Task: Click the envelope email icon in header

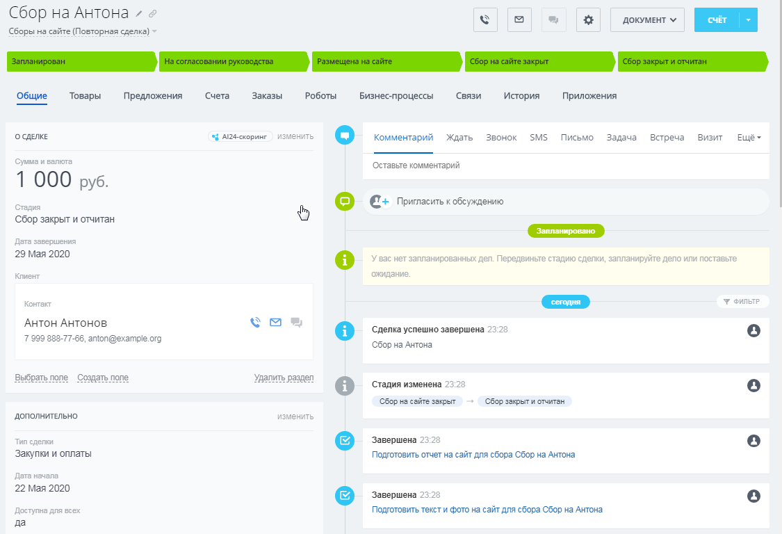Action: point(519,20)
